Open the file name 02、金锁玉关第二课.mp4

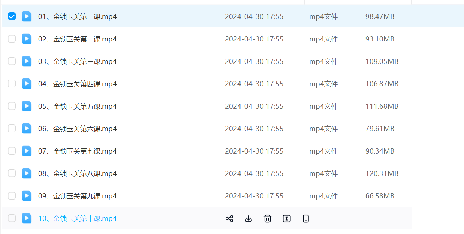click(x=78, y=39)
